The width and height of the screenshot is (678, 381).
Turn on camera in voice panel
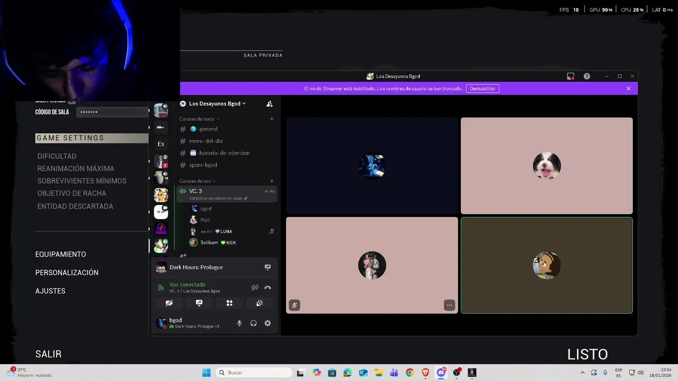click(169, 303)
